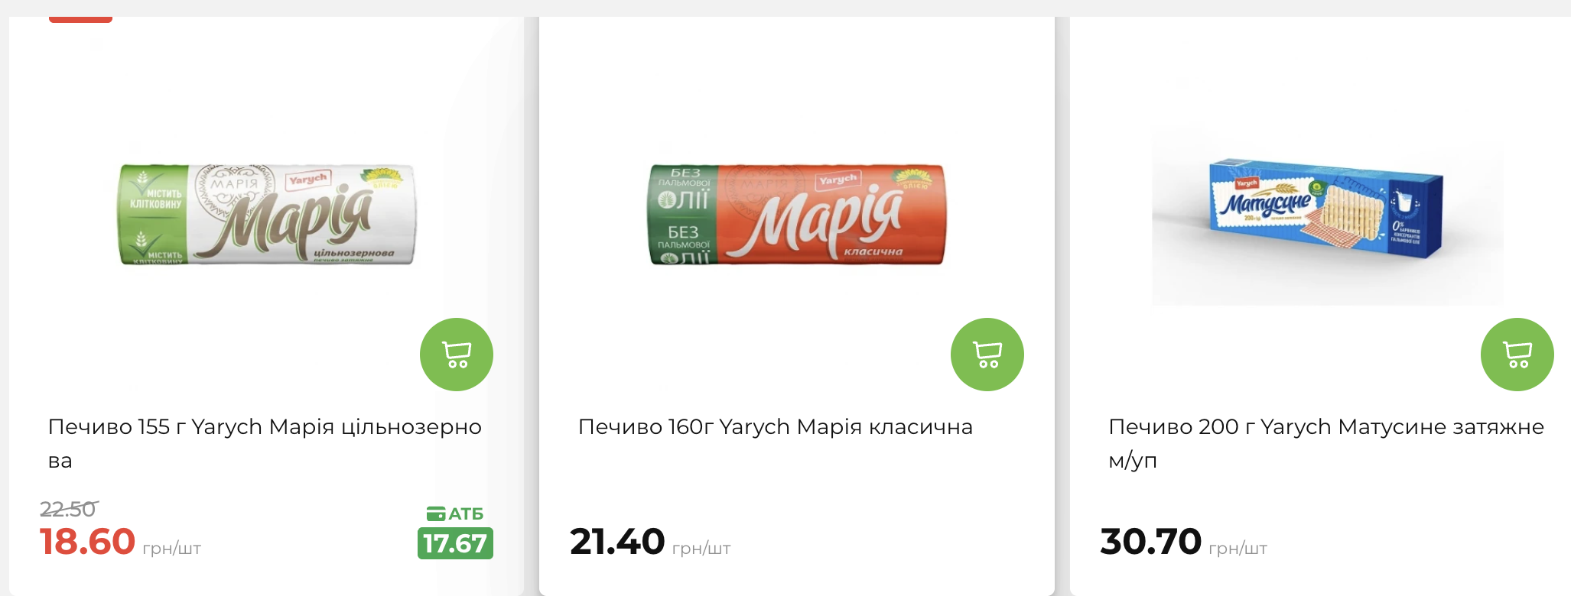This screenshot has width=1571, height=596.
Task: Add Матусине затяжне cookies to cart
Action: point(1517,355)
